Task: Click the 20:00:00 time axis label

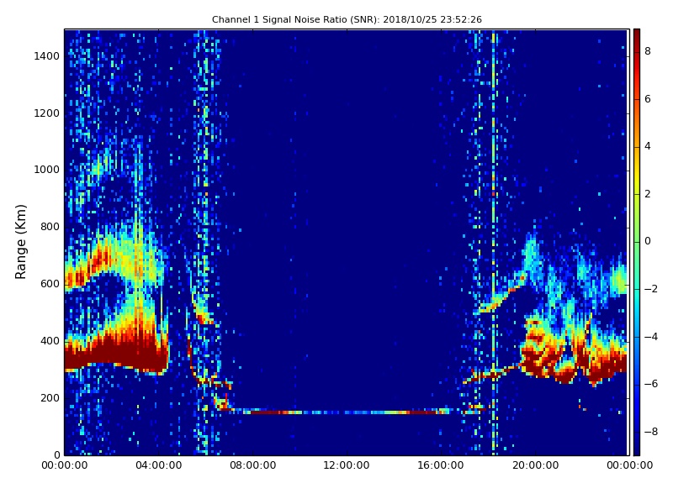Action: [535, 465]
